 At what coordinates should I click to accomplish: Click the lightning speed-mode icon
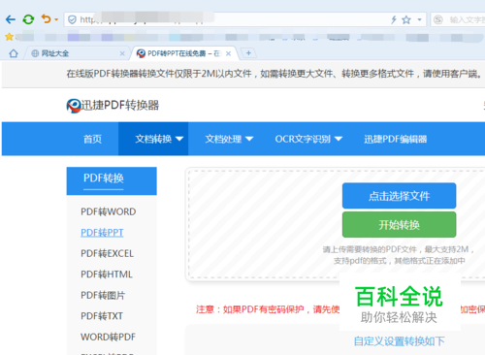coord(394,20)
